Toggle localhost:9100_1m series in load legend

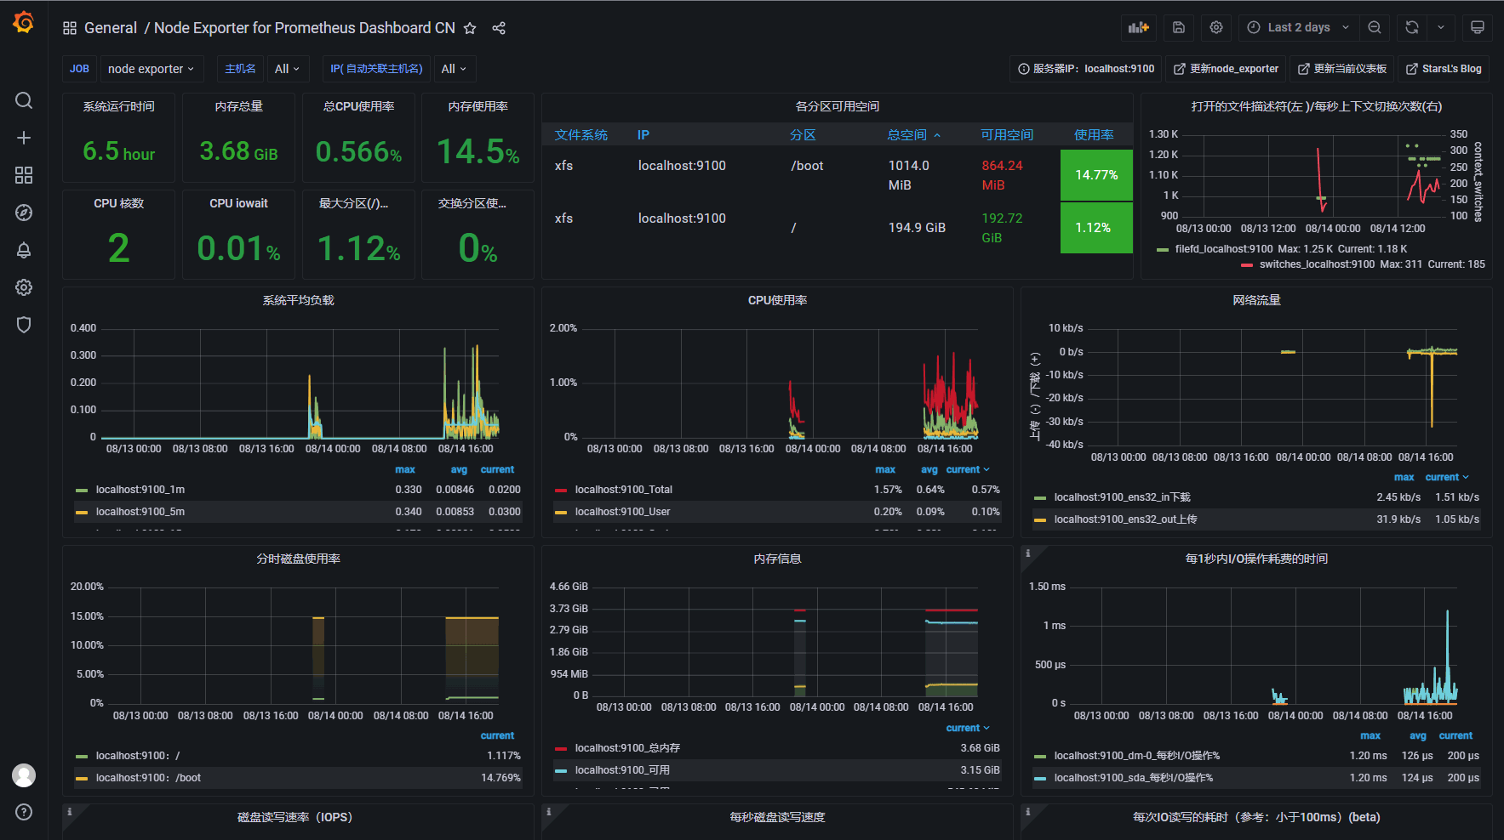point(140,490)
